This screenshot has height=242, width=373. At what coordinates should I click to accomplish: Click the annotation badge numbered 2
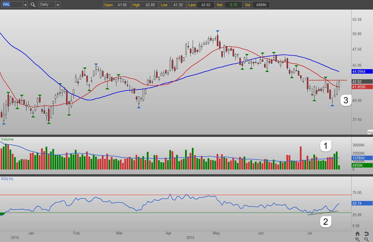(x=325, y=222)
